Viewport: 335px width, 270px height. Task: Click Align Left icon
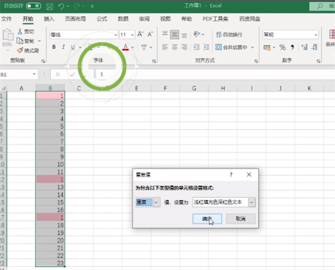(165, 47)
